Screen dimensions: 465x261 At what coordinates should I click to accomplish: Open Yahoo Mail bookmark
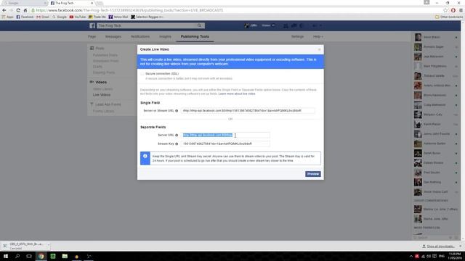point(118,17)
